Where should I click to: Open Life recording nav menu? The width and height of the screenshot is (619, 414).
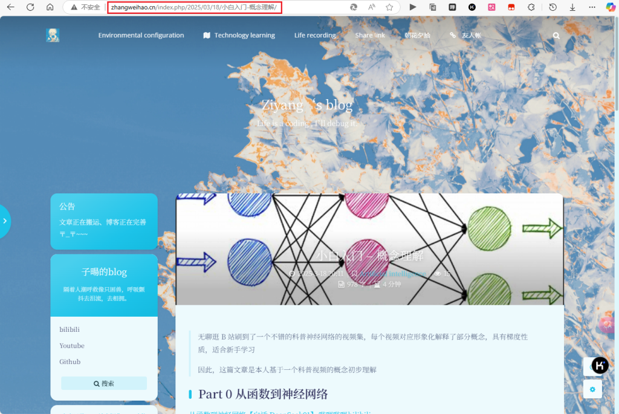pyautogui.click(x=314, y=35)
